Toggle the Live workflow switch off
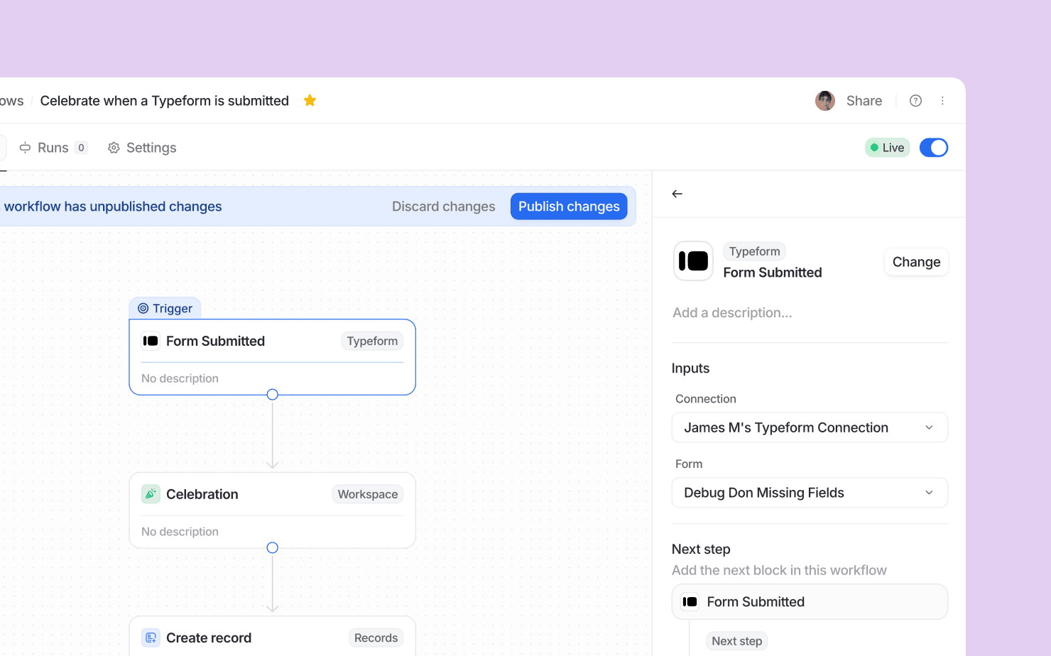Screen dimensions: 1051x656 [x=933, y=148]
